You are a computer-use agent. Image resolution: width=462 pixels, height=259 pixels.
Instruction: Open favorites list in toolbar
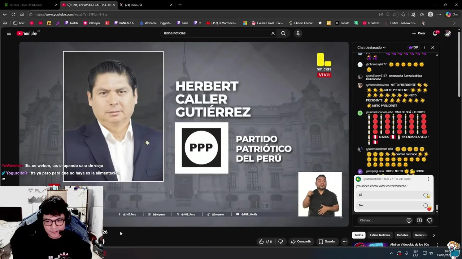(x=422, y=14)
